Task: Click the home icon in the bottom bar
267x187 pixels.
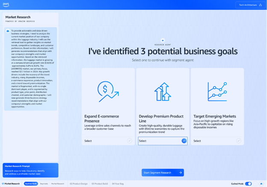Action: point(261,184)
